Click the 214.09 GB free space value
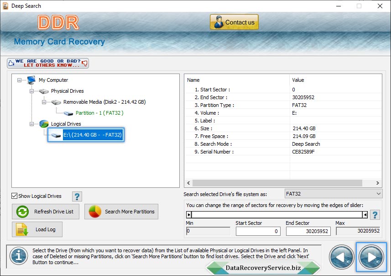Viewport: 391px width, 276px height. [x=304, y=136]
